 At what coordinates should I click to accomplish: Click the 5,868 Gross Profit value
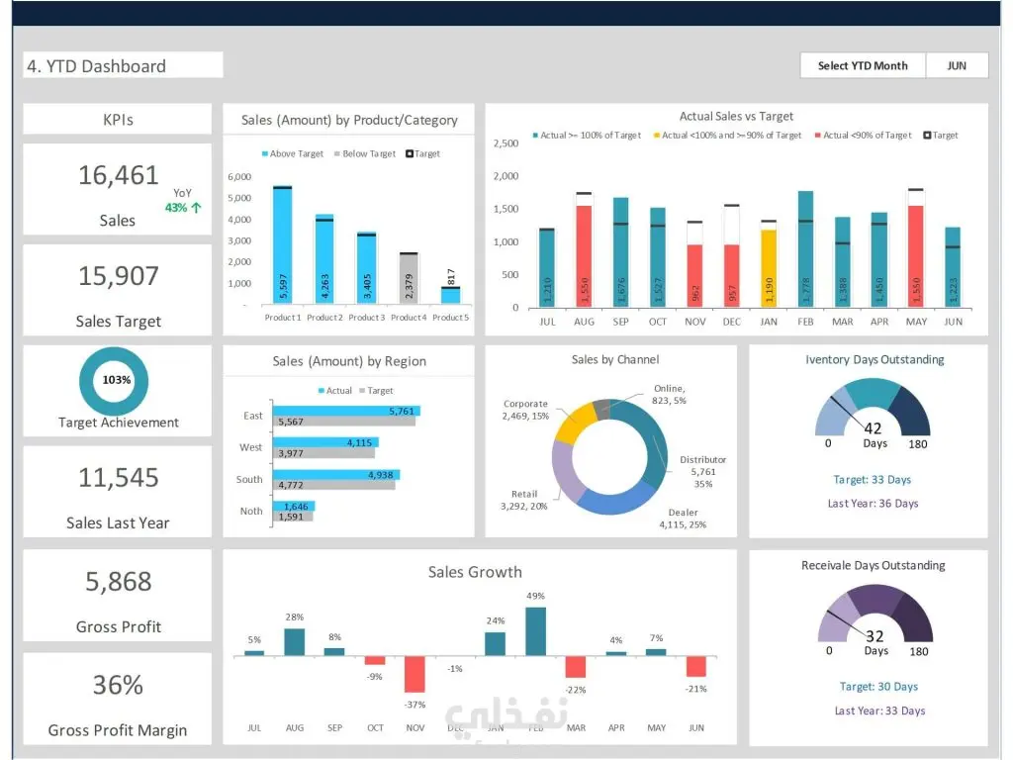(x=119, y=582)
